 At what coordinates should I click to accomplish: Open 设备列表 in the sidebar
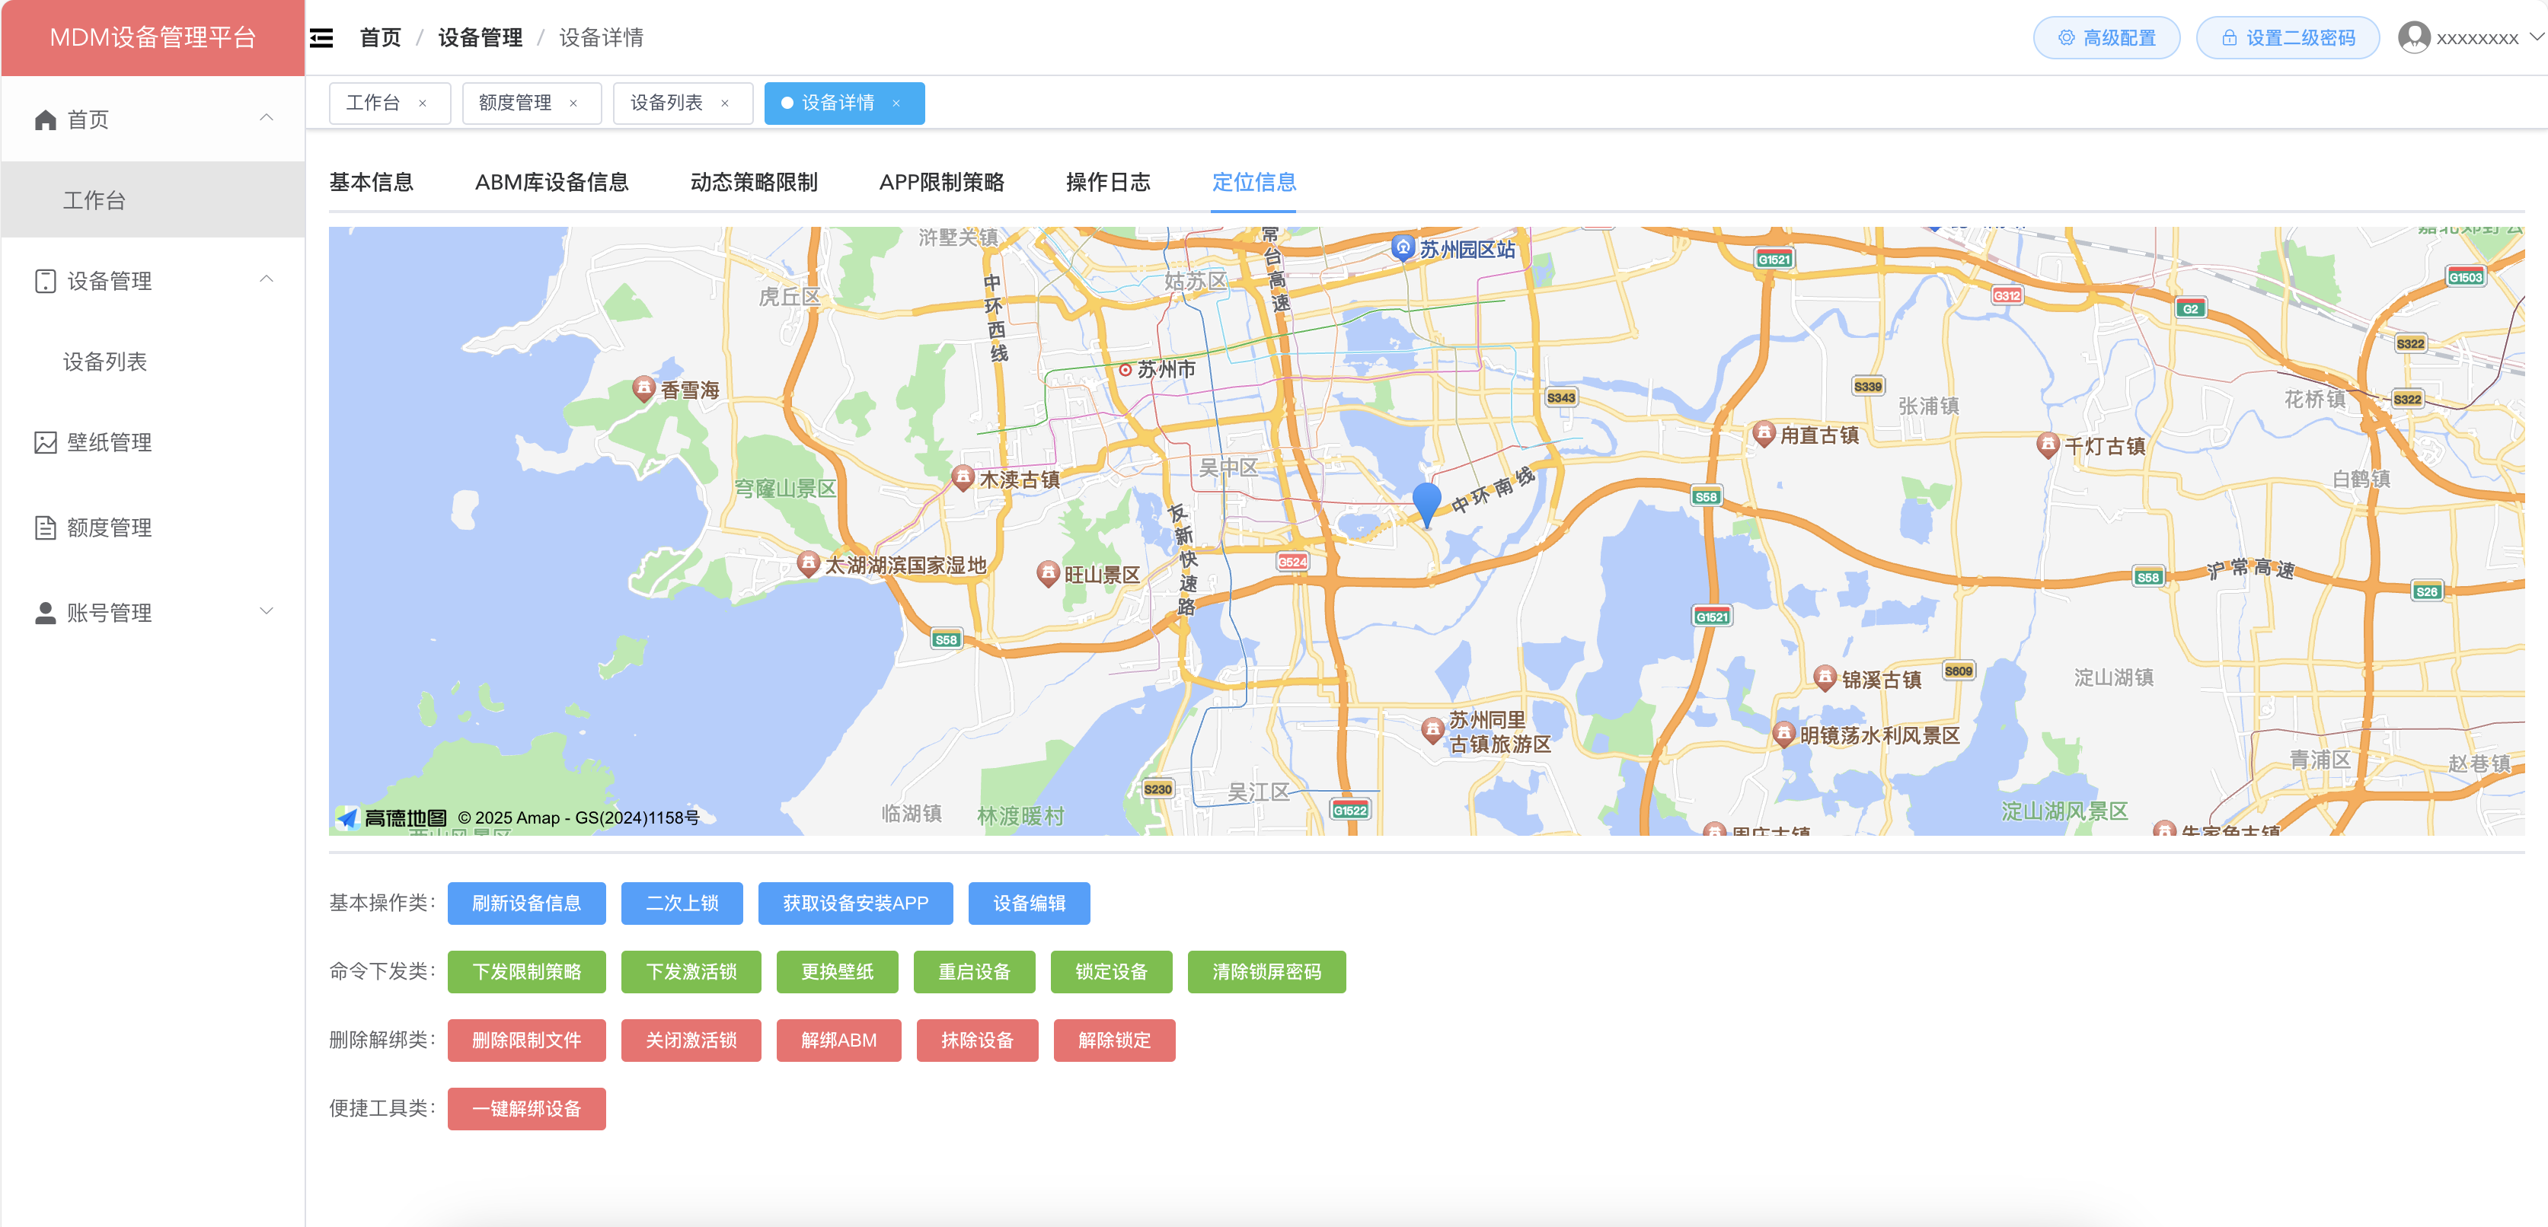105,362
